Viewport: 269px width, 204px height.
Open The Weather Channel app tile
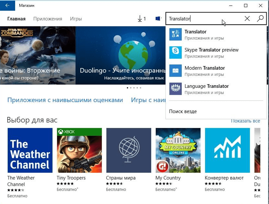coord(30,150)
